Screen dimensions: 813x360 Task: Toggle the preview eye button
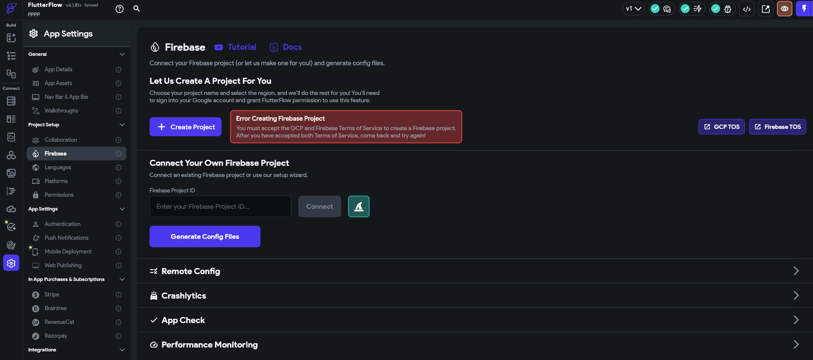click(x=785, y=9)
